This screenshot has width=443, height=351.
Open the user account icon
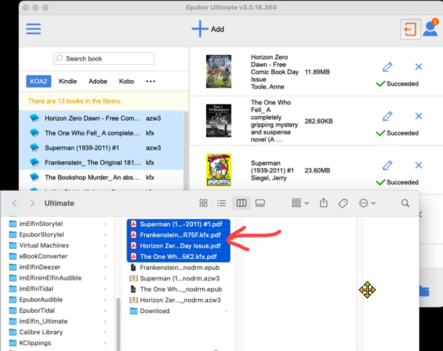pyautogui.click(x=430, y=28)
